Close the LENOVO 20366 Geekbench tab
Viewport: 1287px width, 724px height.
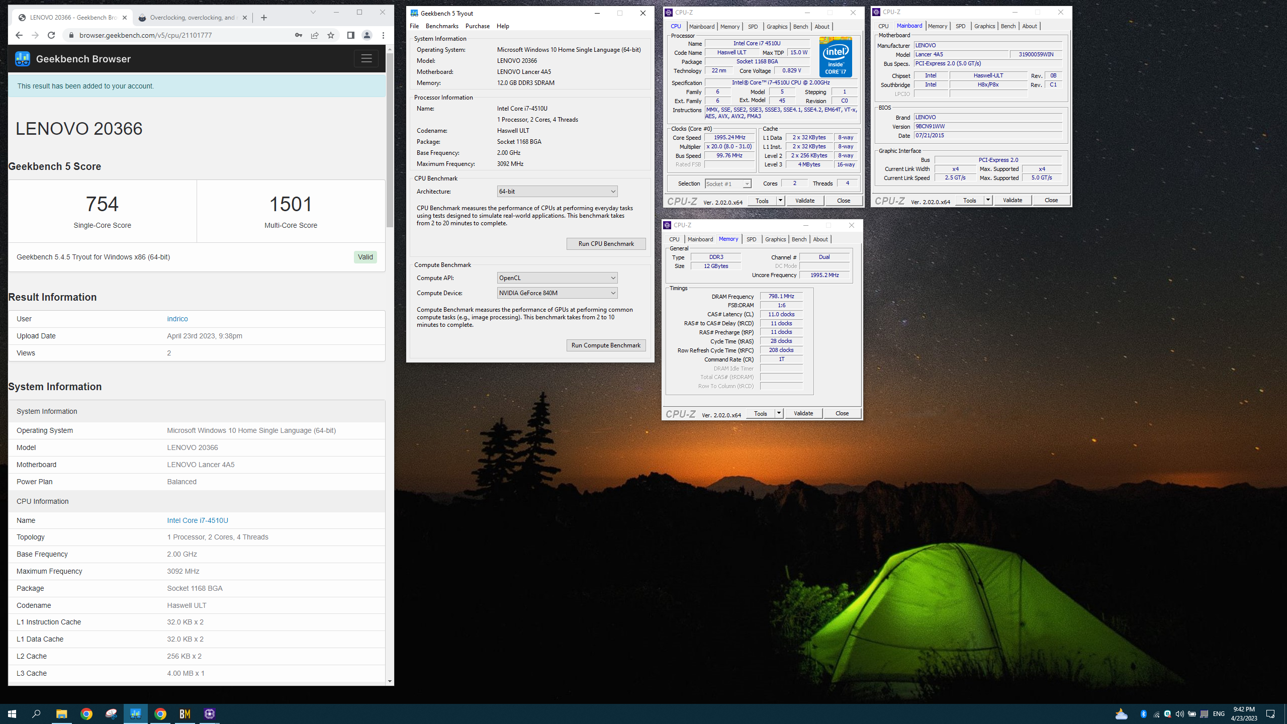pos(125,18)
